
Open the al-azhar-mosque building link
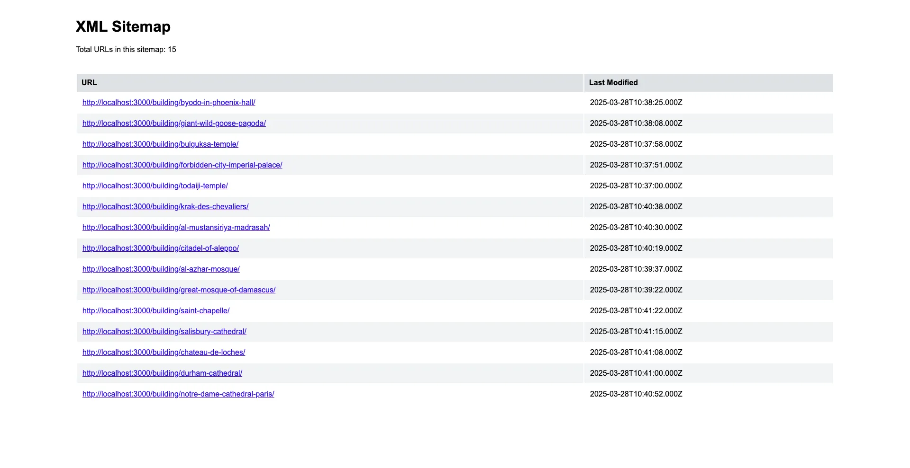click(161, 269)
